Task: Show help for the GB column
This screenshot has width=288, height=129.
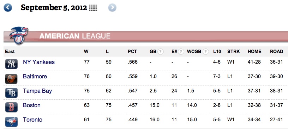Action: click(161, 52)
